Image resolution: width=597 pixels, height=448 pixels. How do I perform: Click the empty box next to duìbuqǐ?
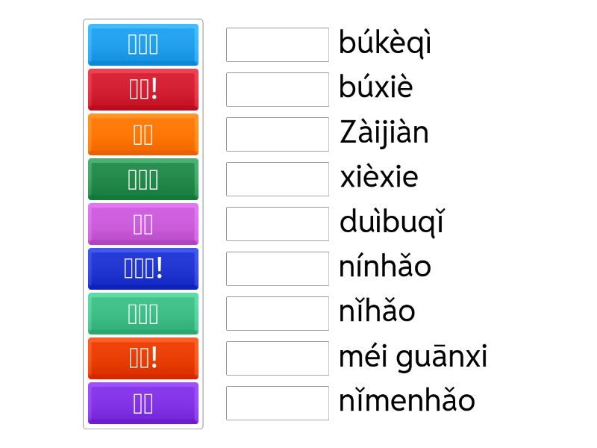point(278,224)
